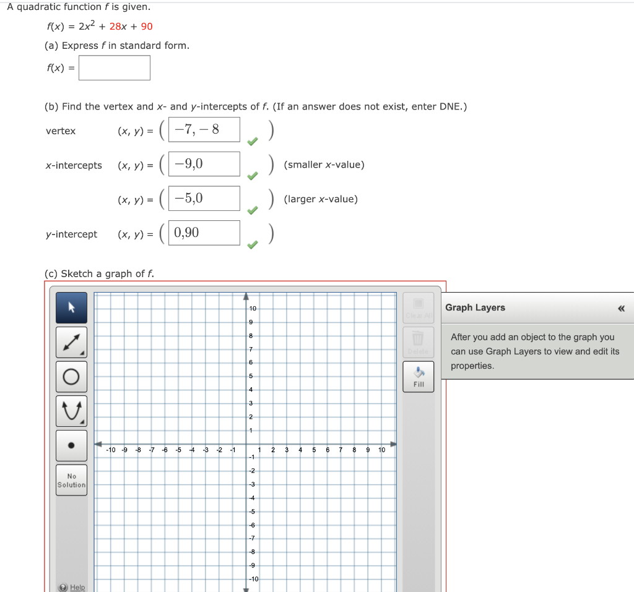Collapse the Graph Layers panel chevron
634x592 pixels.
pyautogui.click(x=621, y=307)
